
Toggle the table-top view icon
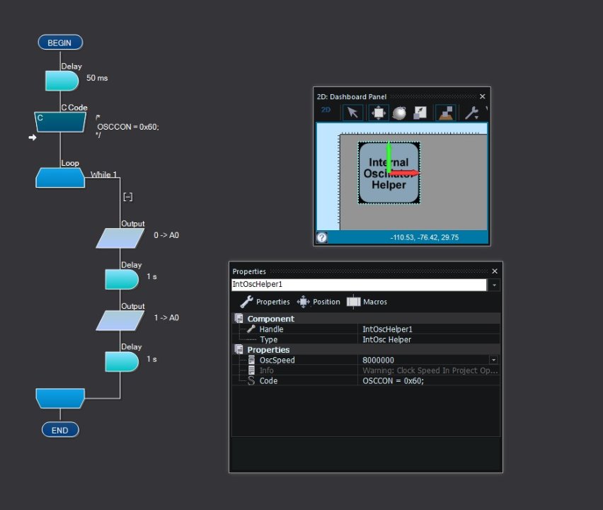pyautogui.click(x=445, y=113)
